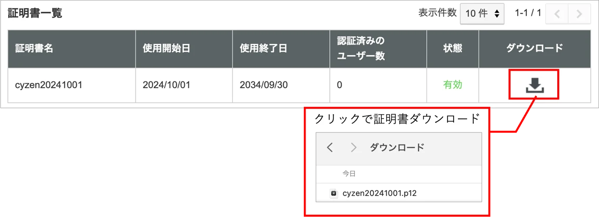Click the ダウンロード column header
The height and width of the screenshot is (217, 599).
tap(535, 48)
